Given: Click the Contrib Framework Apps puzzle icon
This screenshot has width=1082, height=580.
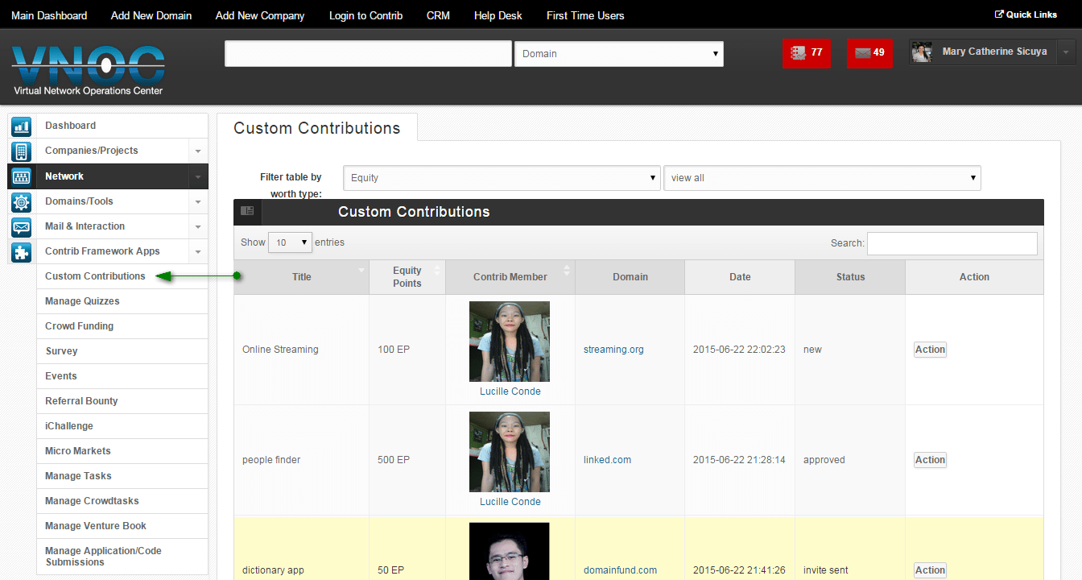Looking at the screenshot, I should [x=21, y=251].
